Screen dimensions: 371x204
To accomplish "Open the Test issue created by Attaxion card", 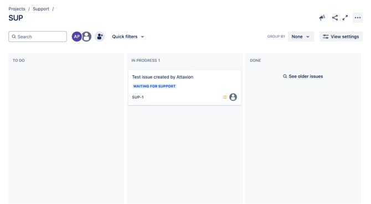I will [x=184, y=87].
